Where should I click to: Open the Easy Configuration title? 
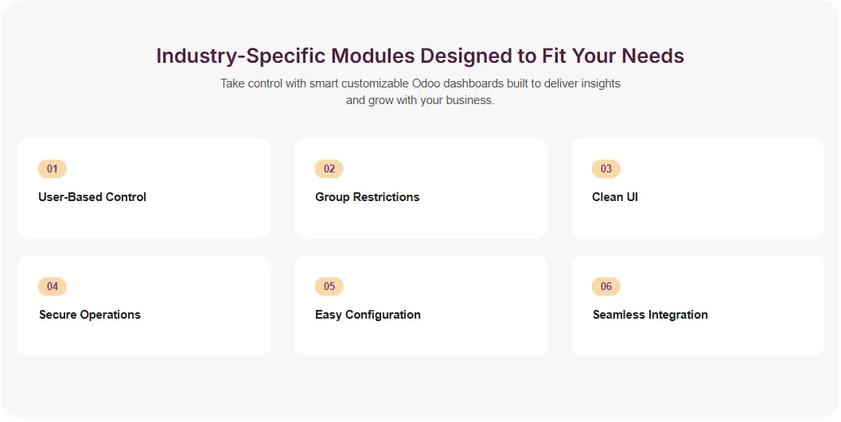368,315
